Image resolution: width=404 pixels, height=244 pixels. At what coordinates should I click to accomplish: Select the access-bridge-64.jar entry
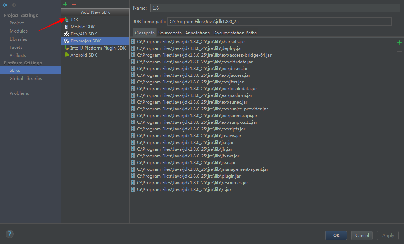[201, 55]
